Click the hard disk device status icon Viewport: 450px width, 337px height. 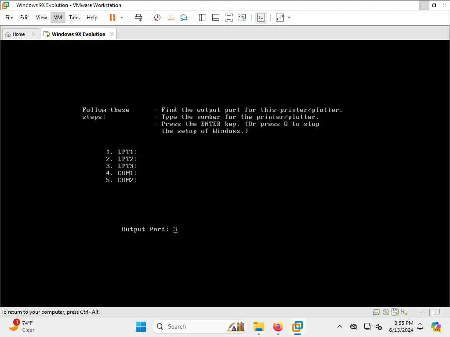point(376,312)
